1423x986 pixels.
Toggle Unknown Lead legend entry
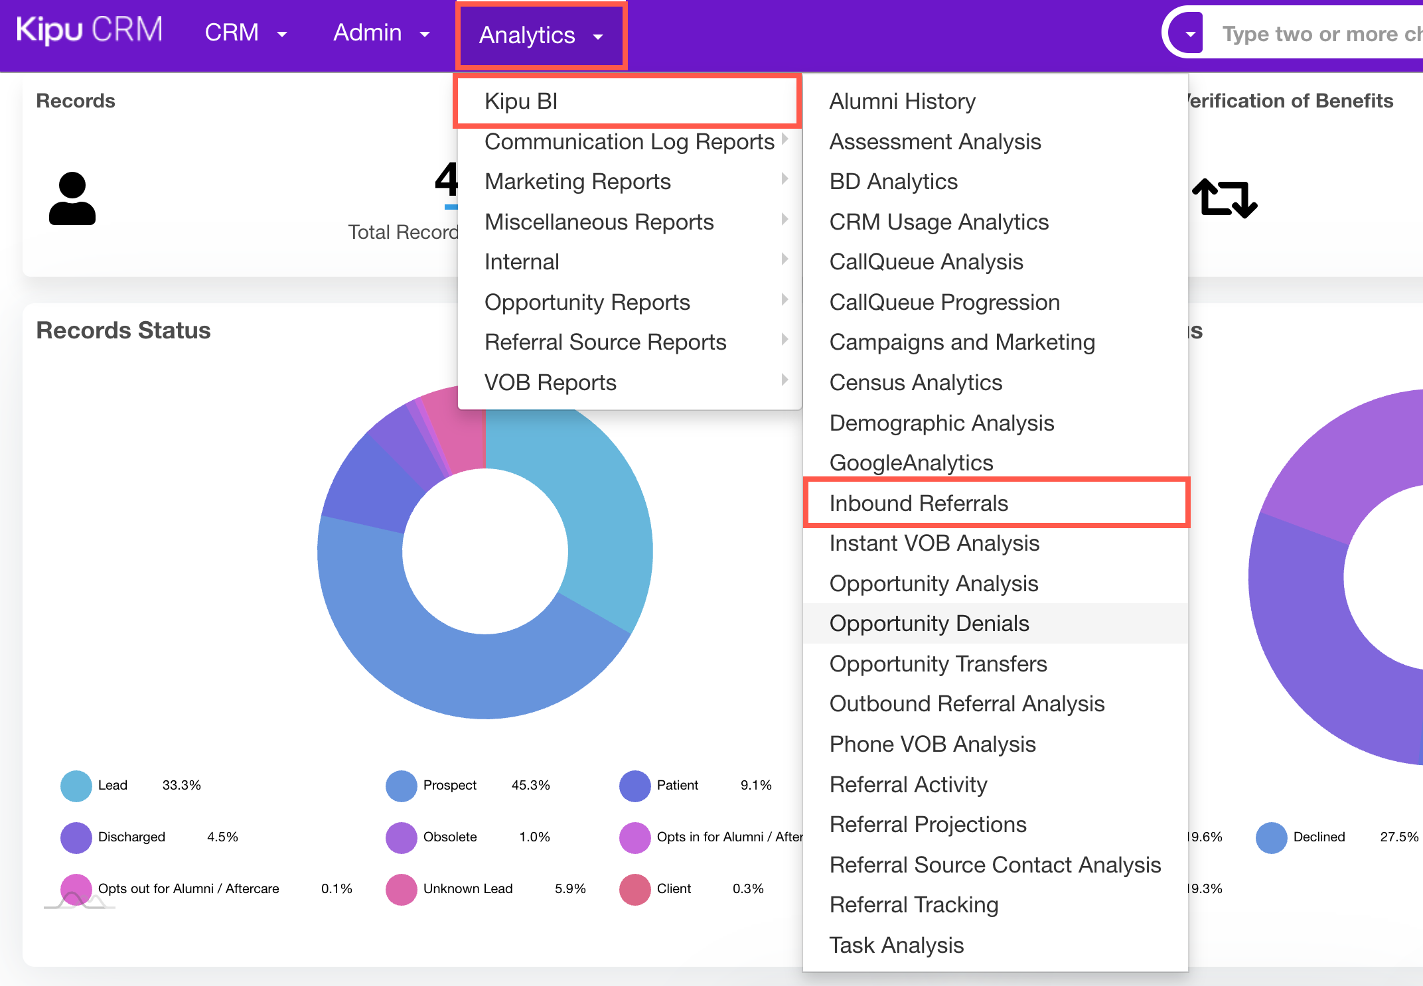pos(467,889)
